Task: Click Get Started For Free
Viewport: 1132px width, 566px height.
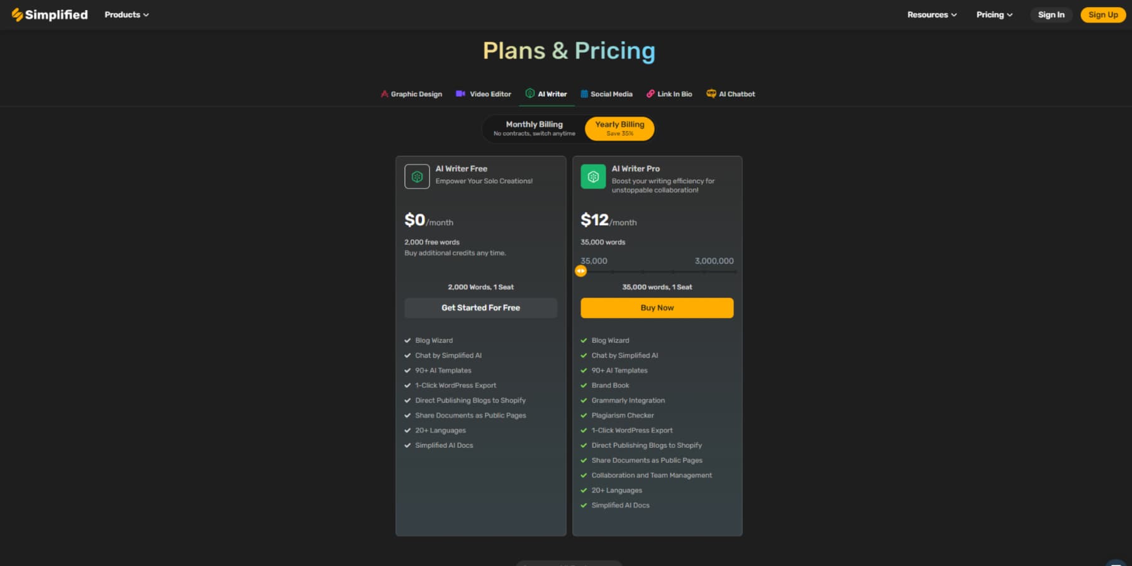Action: (480, 308)
